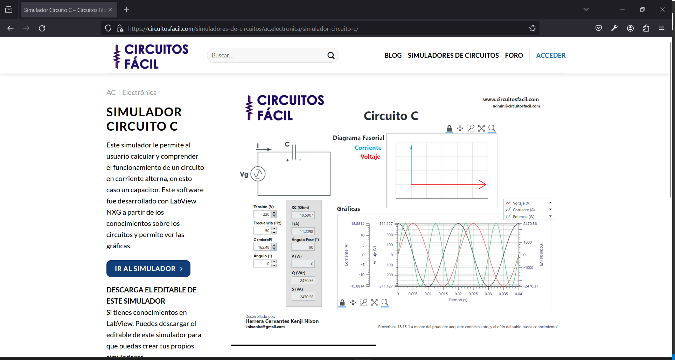Screen dimensions: 675x360
Task: Click the C (microF) value field
Action: tap(262, 247)
